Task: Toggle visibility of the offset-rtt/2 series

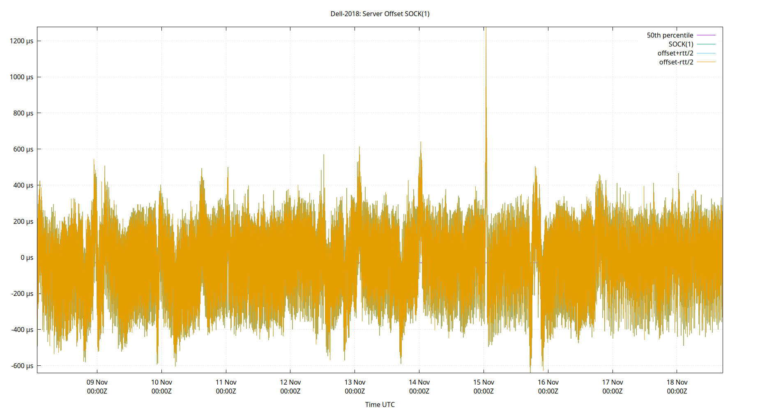Action: point(676,62)
